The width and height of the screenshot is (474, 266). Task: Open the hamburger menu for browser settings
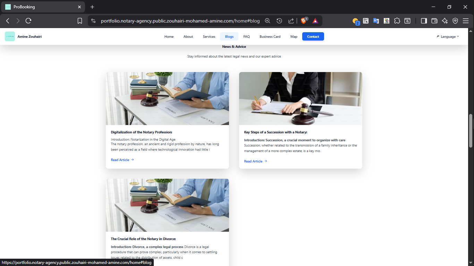tap(466, 21)
